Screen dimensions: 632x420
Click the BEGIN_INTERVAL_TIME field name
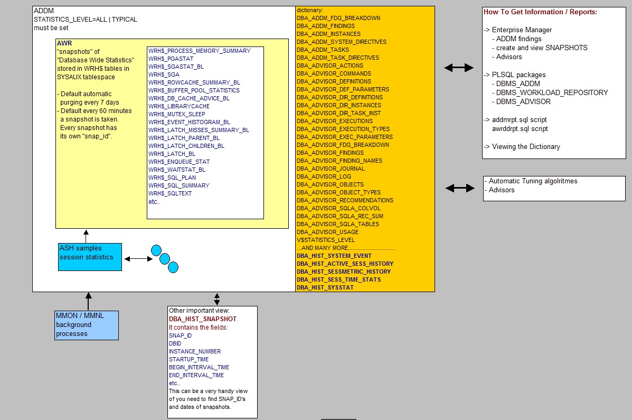click(x=199, y=367)
